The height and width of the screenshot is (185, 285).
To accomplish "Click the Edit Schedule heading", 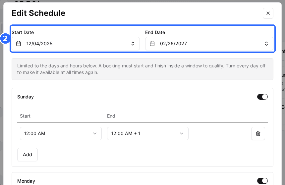I will pyautogui.click(x=38, y=13).
